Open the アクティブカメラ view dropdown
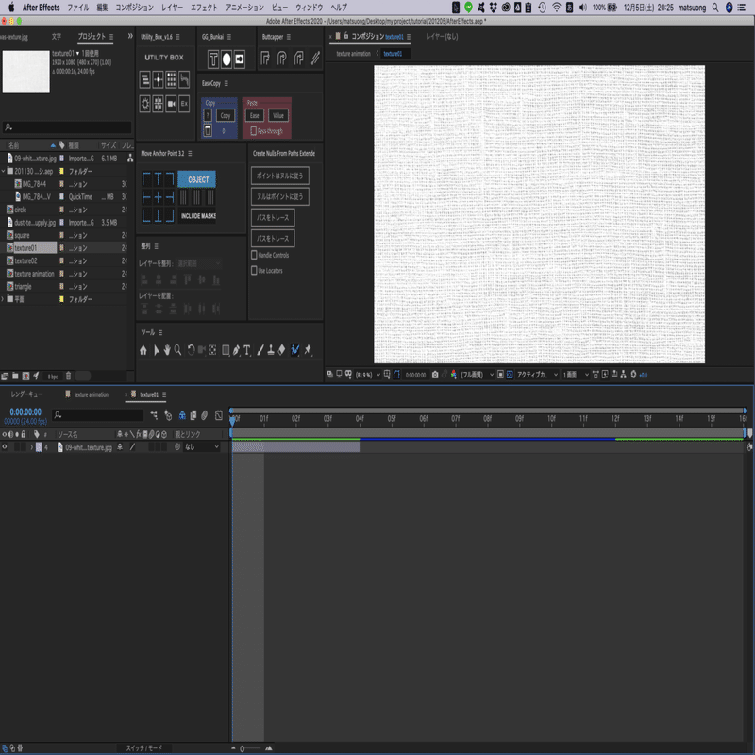 (x=537, y=375)
